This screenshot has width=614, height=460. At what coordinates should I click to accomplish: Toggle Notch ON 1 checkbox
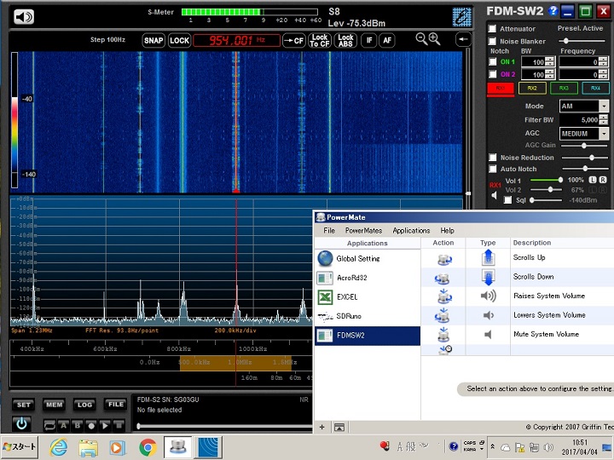493,61
